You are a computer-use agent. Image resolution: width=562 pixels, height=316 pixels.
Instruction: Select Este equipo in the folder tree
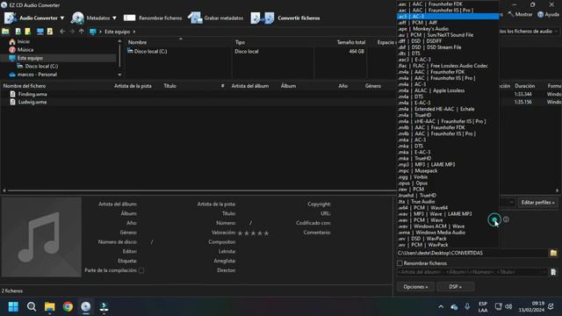pyautogui.click(x=30, y=58)
